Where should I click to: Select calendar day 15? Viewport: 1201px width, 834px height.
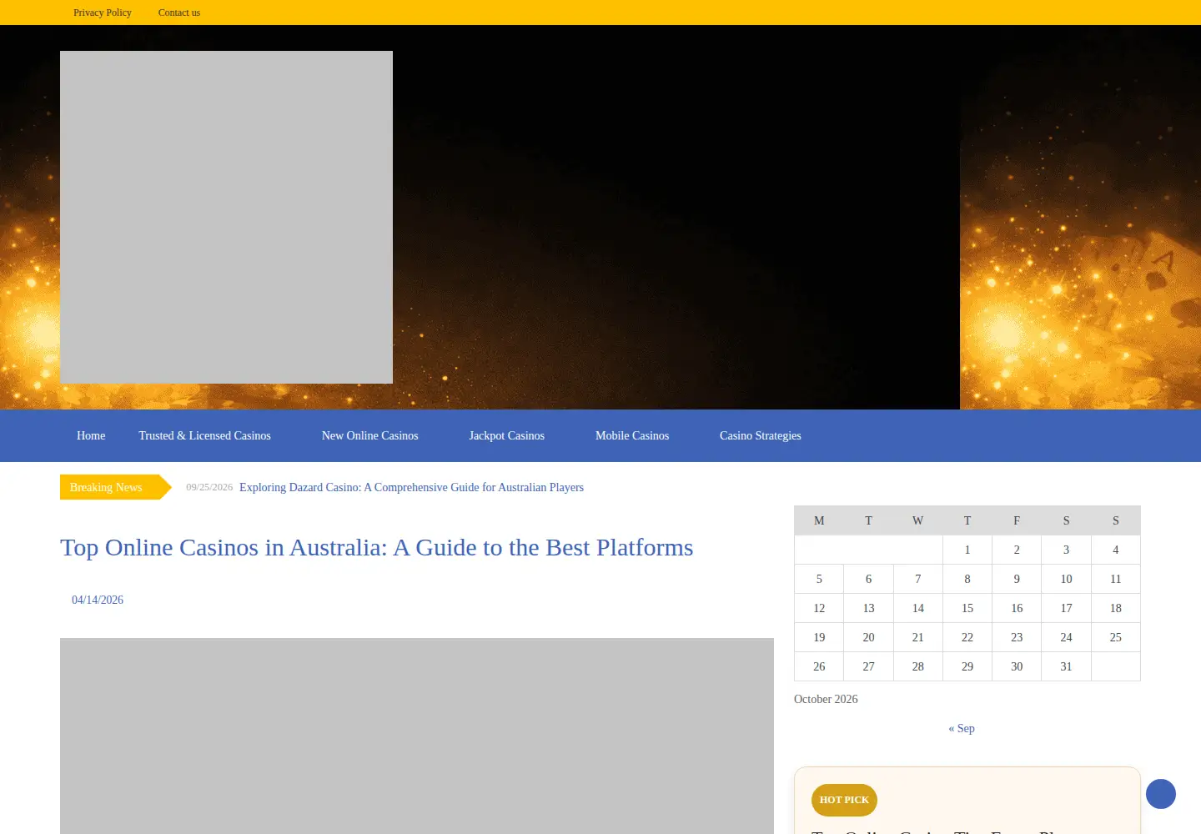click(x=967, y=608)
